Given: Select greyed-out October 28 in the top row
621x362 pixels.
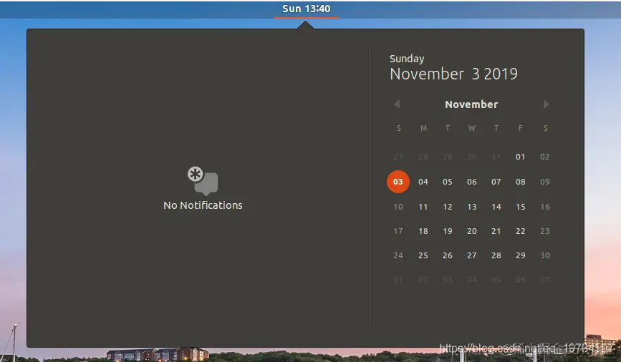Looking at the screenshot, I should (x=423, y=157).
